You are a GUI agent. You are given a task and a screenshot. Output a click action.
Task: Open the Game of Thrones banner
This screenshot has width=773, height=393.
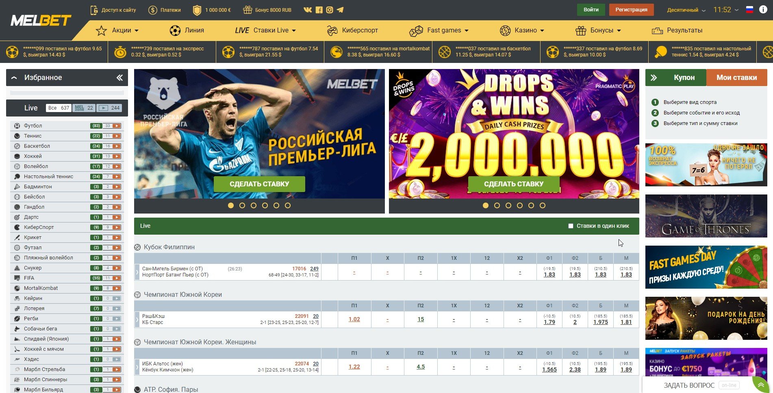706,216
